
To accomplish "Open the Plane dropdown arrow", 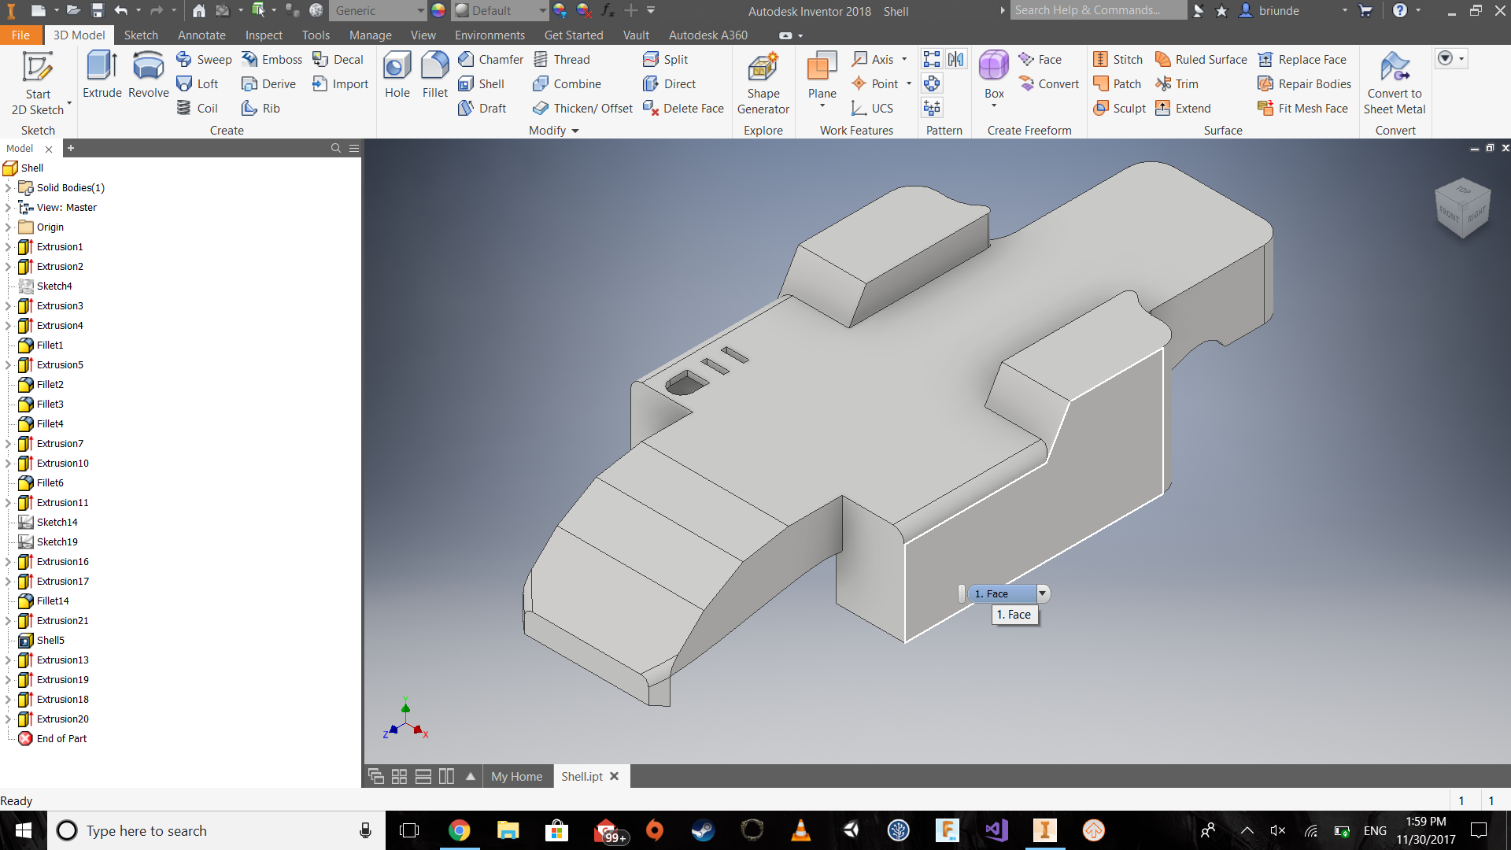I will click(822, 106).
